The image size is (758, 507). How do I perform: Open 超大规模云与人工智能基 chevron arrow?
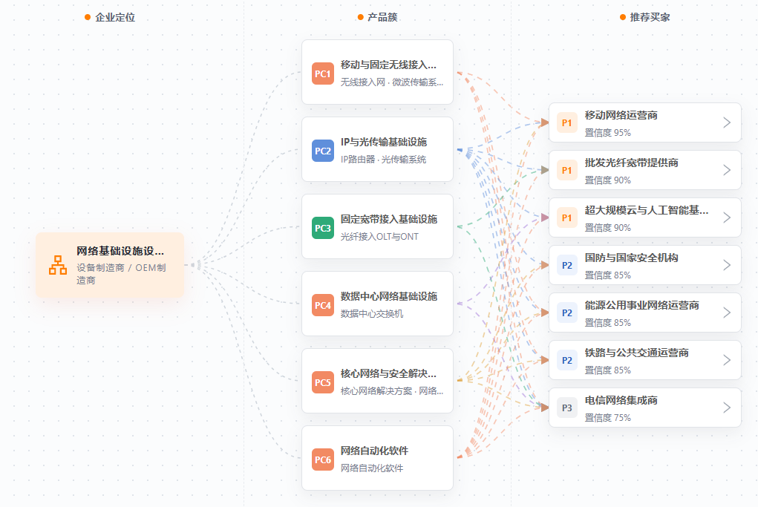coord(727,218)
